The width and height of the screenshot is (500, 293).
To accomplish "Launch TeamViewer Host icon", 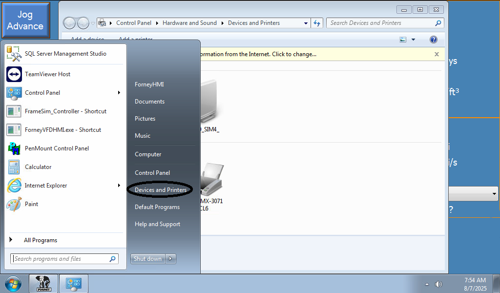I will tap(14, 74).
